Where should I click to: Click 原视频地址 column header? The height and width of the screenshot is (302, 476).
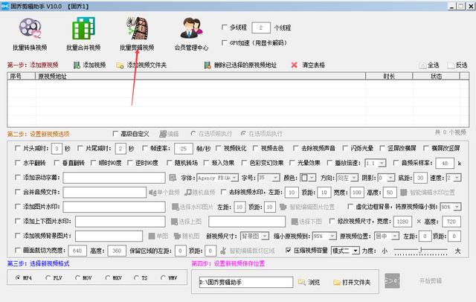pyautogui.click(x=200, y=76)
